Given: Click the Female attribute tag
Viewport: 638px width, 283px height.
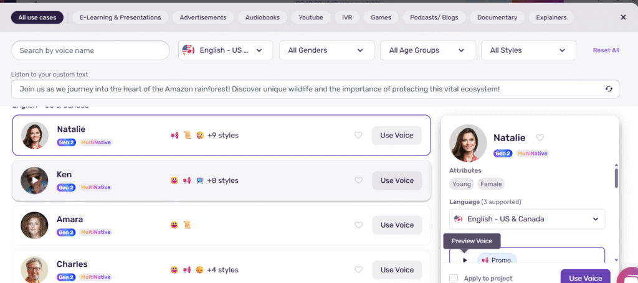Looking at the screenshot, I should point(491,184).
